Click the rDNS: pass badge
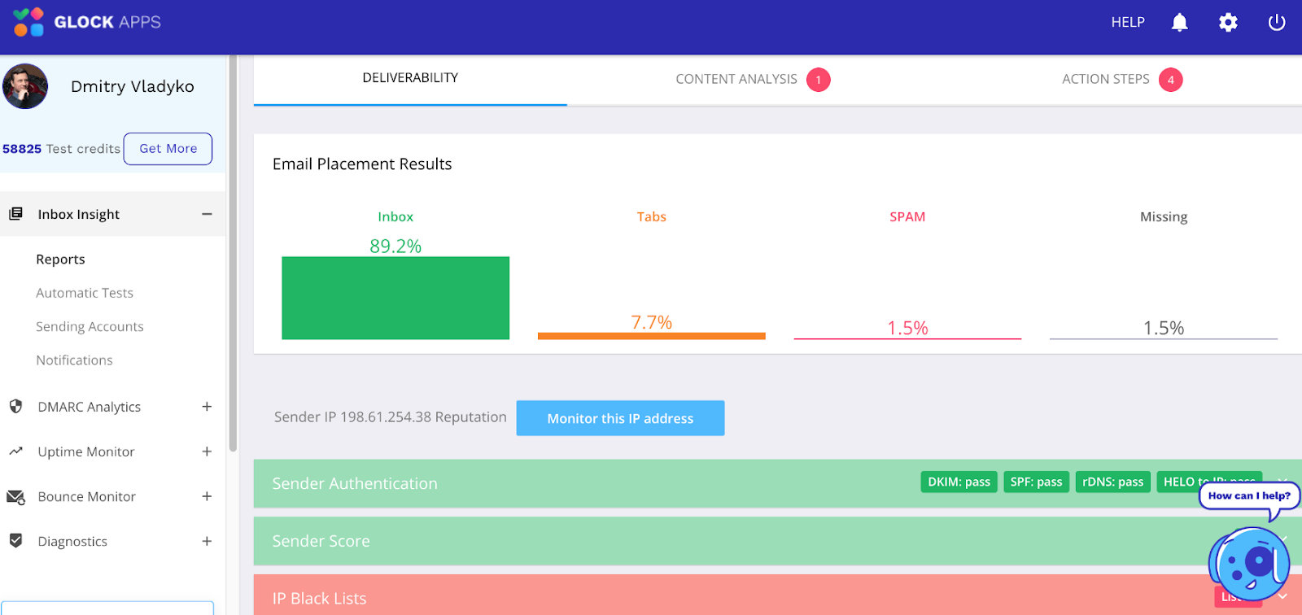1302x615 pixels. click(1112, 482)
